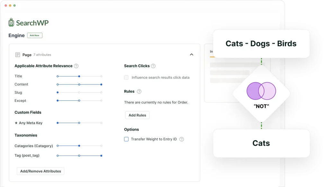Collapse the Page panel with chevron
The image size is (329, 187).
191,54
